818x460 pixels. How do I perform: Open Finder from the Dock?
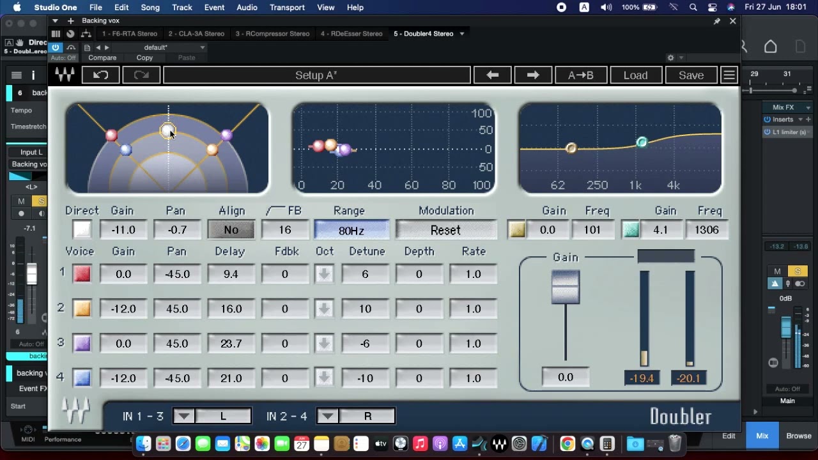click(144, 443)
